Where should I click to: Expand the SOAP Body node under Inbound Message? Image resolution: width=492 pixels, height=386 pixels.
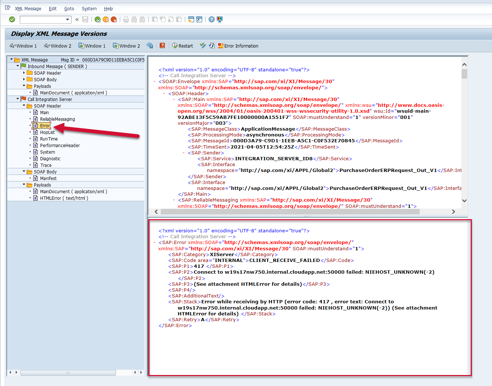point(24,79)
